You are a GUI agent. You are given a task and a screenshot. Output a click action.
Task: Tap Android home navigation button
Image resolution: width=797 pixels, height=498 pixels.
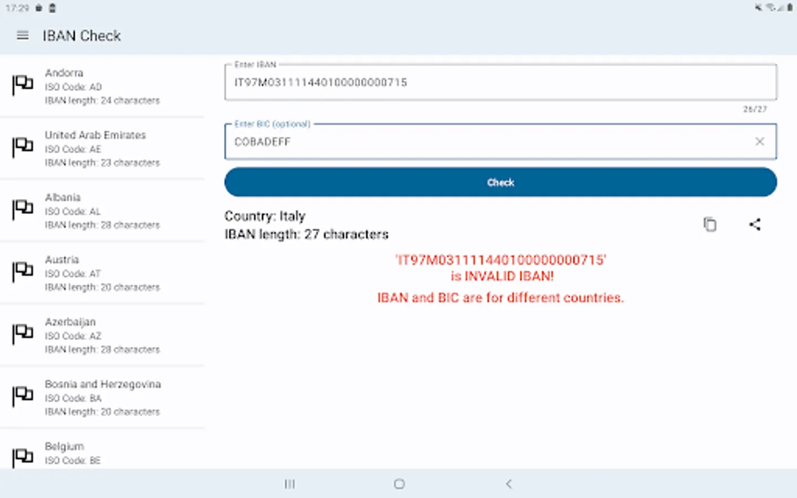[x=399, y=484]
